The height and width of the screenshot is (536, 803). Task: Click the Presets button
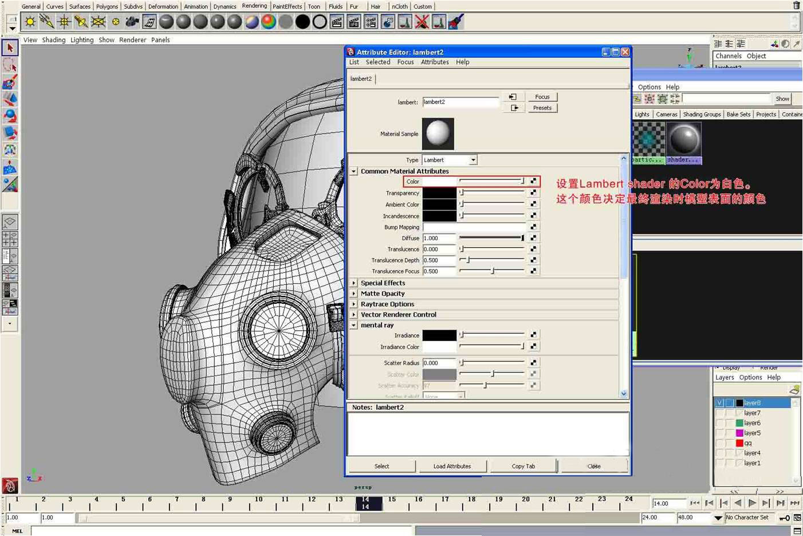542,108
